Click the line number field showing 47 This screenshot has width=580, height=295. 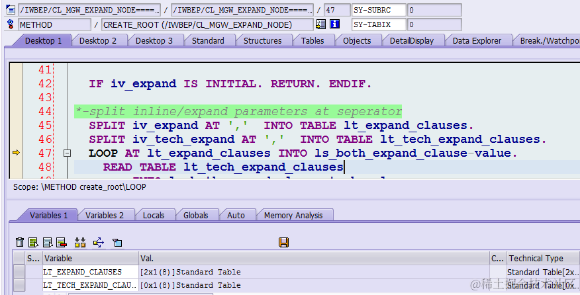tap(337, 10)
